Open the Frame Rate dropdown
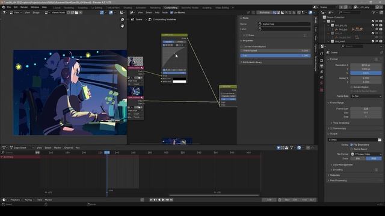 pyautogui.click(x=366, y=96)
